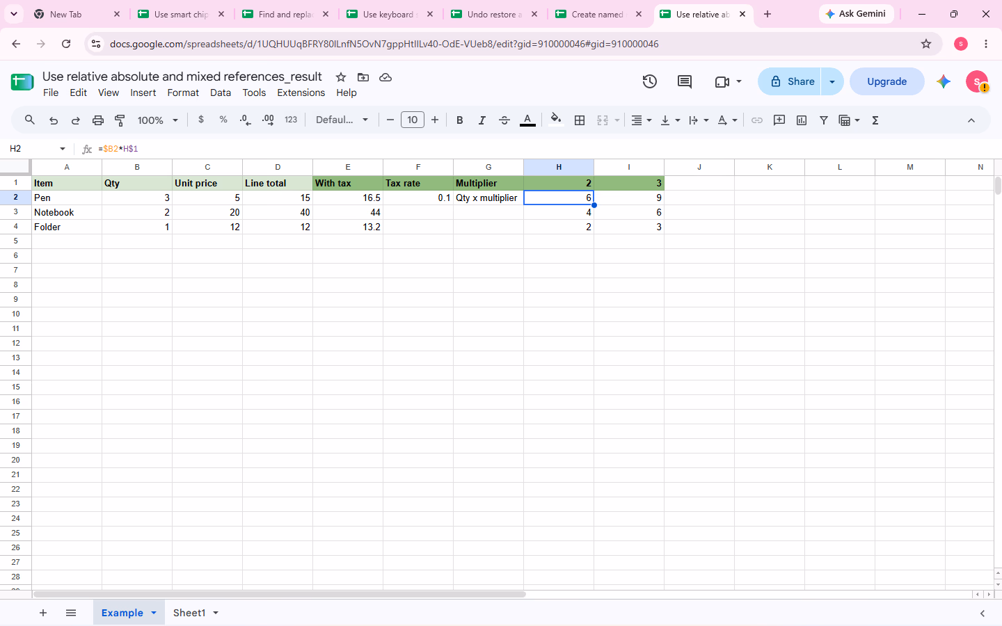Insert a comment
1002x626 pixels.
click(x=779, y=120)
